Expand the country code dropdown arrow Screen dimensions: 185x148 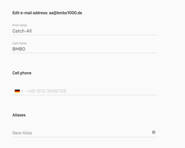tap(22, 91)
